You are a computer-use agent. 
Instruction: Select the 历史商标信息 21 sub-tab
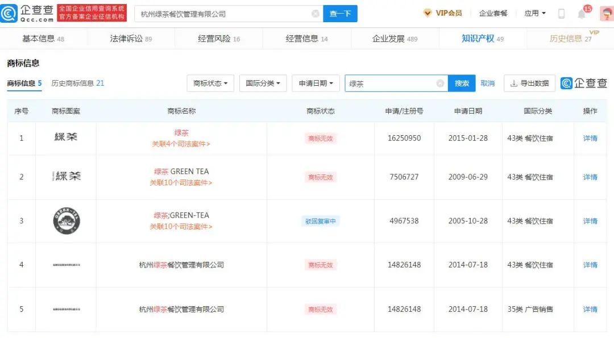point(77,84)
